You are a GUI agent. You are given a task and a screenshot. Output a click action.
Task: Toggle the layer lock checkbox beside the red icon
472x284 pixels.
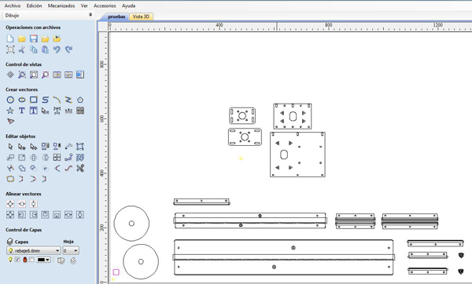click(31, 260)
